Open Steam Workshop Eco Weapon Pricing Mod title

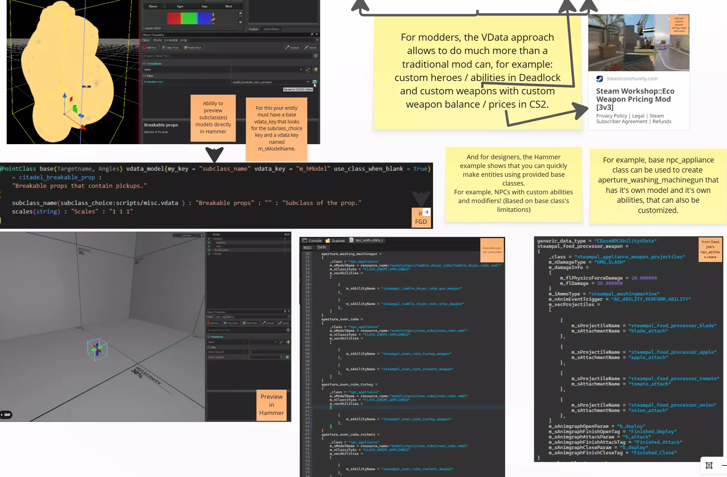point(635,99)
